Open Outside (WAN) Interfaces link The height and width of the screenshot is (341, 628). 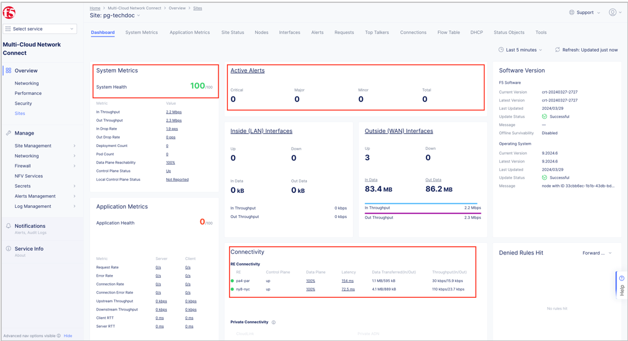pos(399,131)
